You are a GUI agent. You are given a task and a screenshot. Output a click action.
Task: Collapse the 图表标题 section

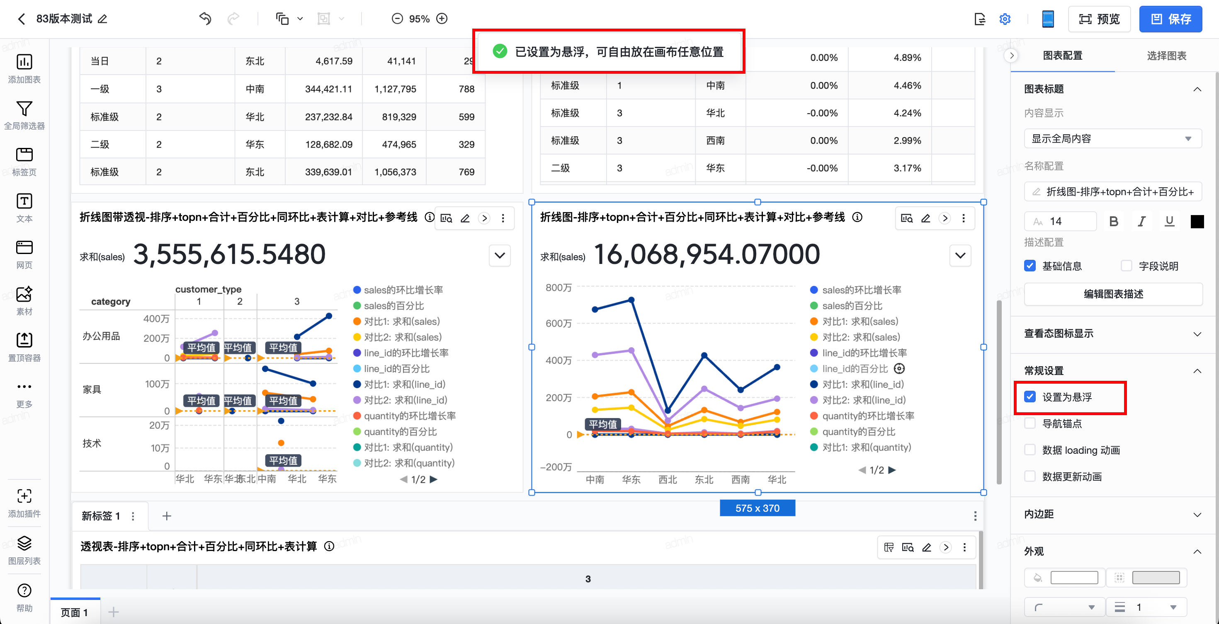(1197, 89)
